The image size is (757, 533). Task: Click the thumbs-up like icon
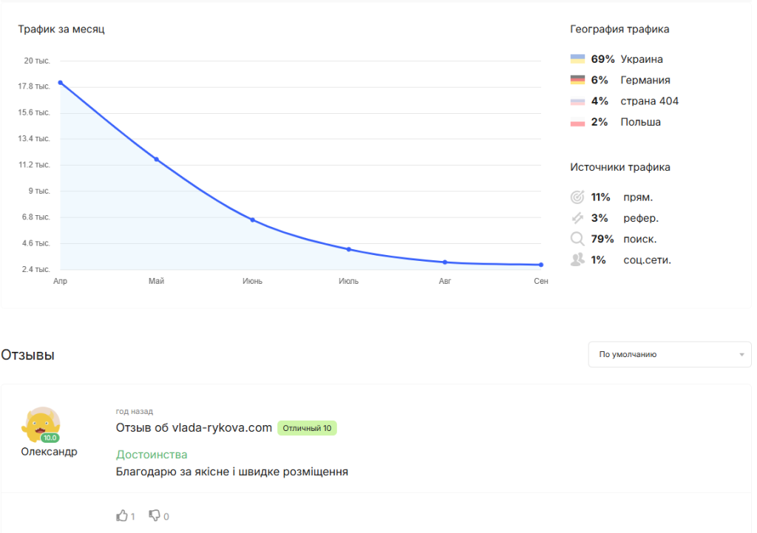pos(122,515)
